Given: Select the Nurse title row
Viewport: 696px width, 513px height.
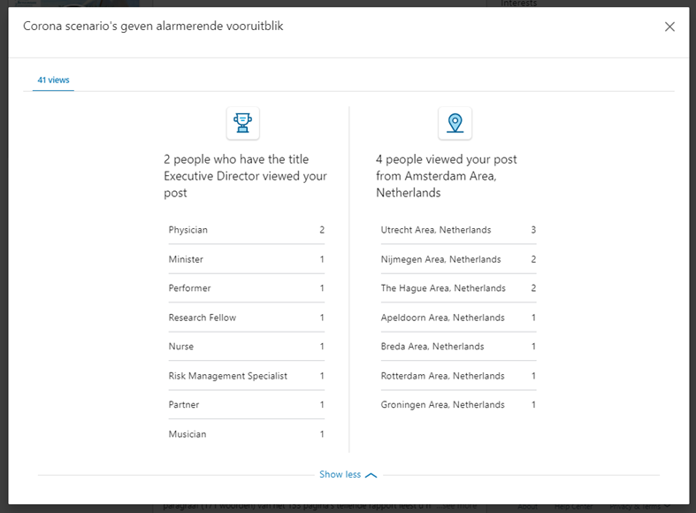Looking at the screenshot, I should (x=247, y=346).
